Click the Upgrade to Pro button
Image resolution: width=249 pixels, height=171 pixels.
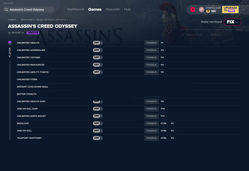(230, 10)
